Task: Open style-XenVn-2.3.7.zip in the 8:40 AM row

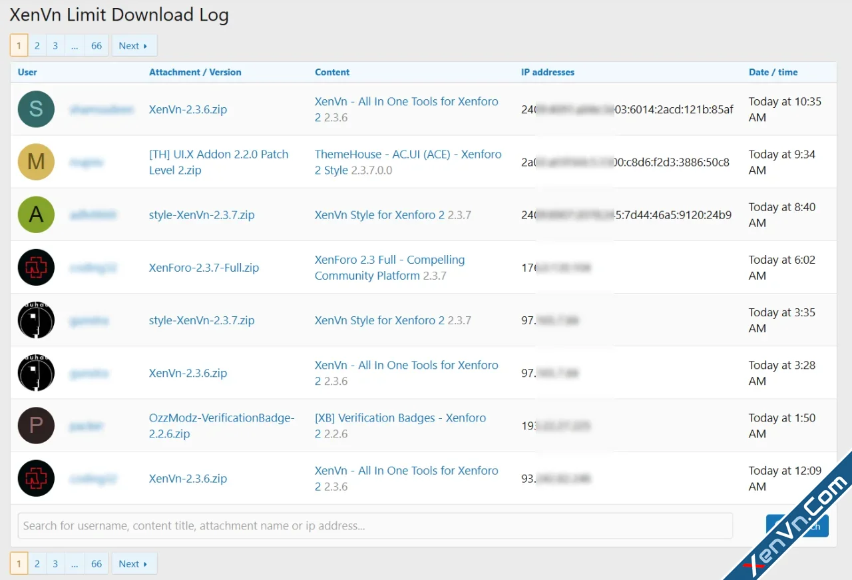Action: coord(202,215)
